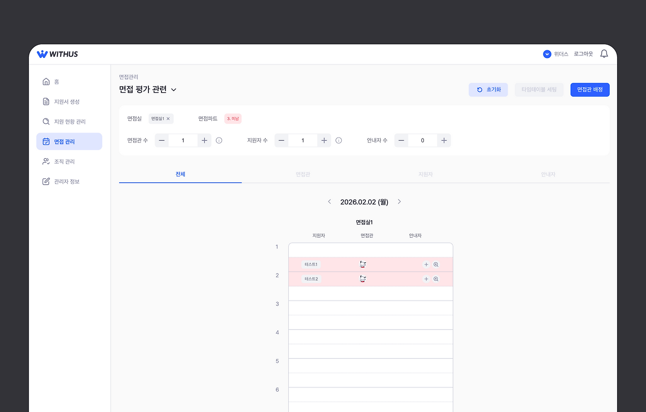Decrease 안내자 수 with the minus button
This screenshot has width=646, height=412.
tap(401, 141)
